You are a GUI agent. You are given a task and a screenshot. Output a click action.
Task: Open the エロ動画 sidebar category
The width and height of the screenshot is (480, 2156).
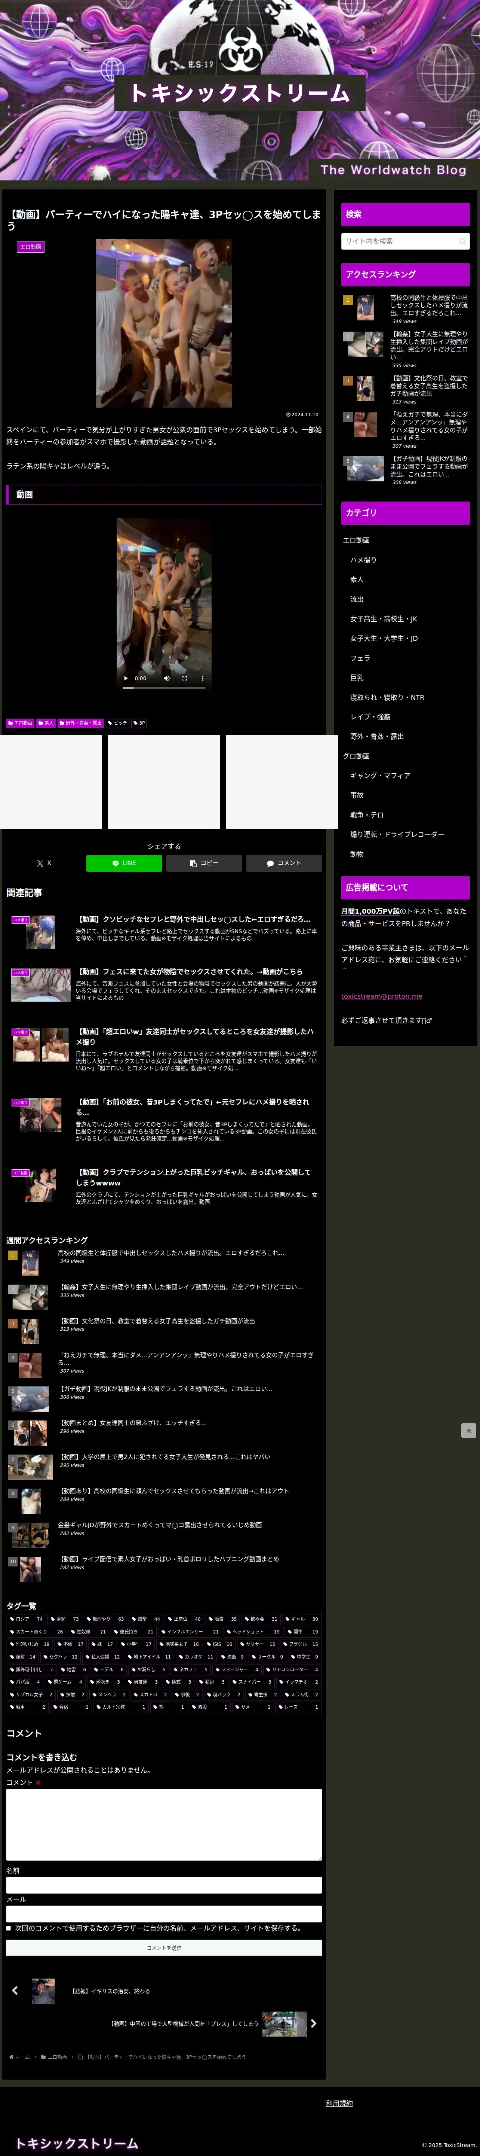tap(356, 540)
